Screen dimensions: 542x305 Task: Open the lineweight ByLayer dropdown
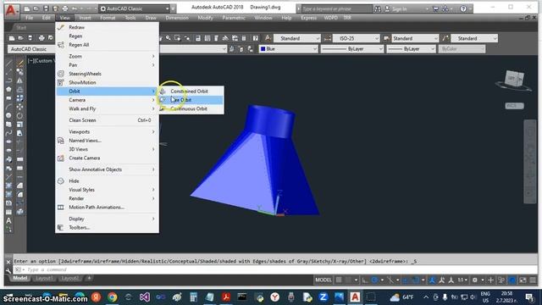pos(411,49)
